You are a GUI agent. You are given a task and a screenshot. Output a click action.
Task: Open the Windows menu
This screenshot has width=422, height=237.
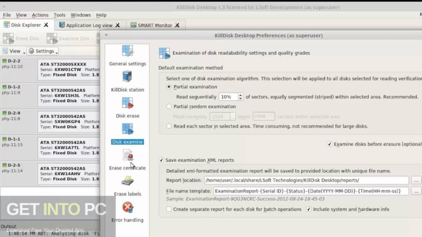point(81,15)
